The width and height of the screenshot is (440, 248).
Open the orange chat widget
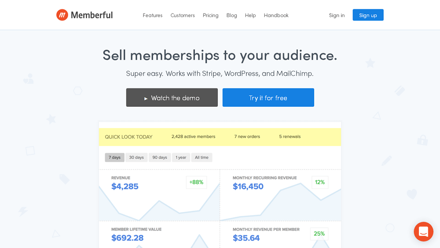(x=423, y=232)
